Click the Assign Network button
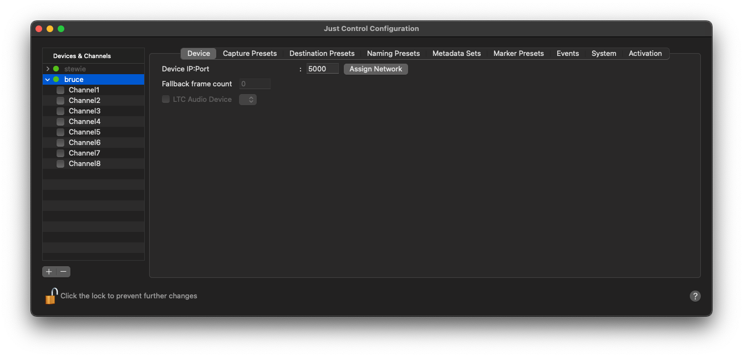Viewport: 743px width, 357px height. tap(376, 69)
